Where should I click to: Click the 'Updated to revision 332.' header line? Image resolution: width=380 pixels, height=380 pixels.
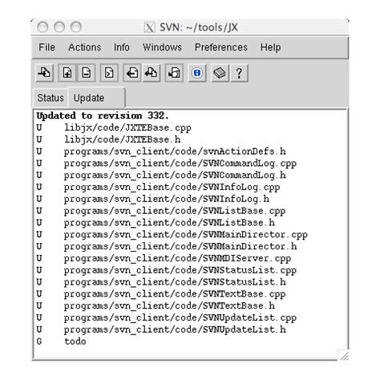103,115
